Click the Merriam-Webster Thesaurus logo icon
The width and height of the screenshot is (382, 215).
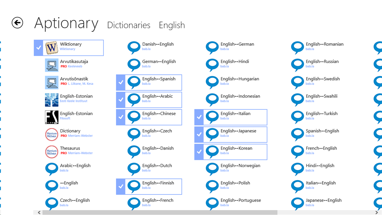pos(52,152)
